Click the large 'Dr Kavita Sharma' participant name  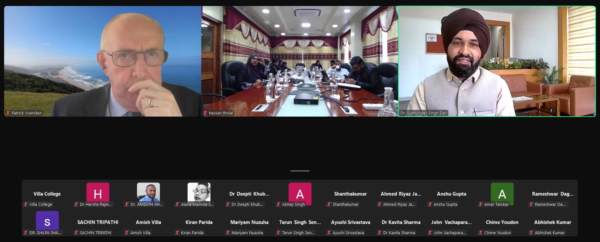pyautogui.click(x=401, y=222)
